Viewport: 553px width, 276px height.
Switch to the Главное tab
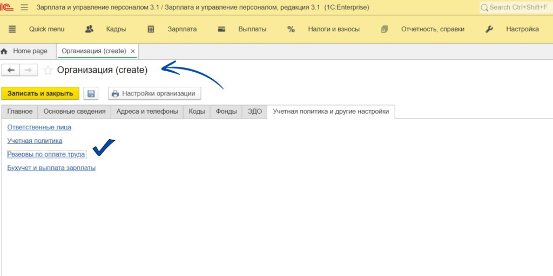[19, 112]
